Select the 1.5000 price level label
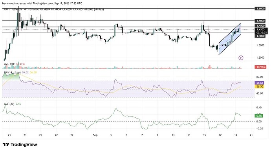 (x=260, y=21)
